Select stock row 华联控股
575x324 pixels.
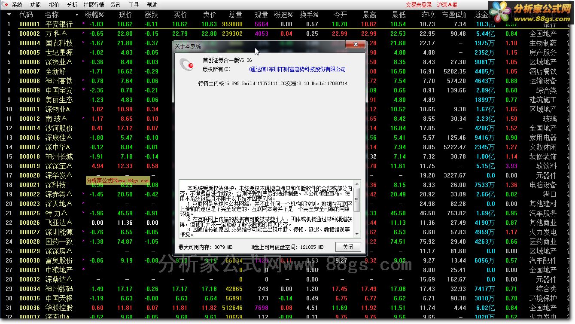pos(59,308)
